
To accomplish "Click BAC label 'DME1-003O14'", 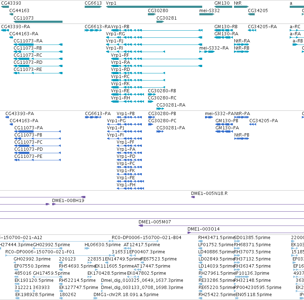I will (x=204, y=229).
